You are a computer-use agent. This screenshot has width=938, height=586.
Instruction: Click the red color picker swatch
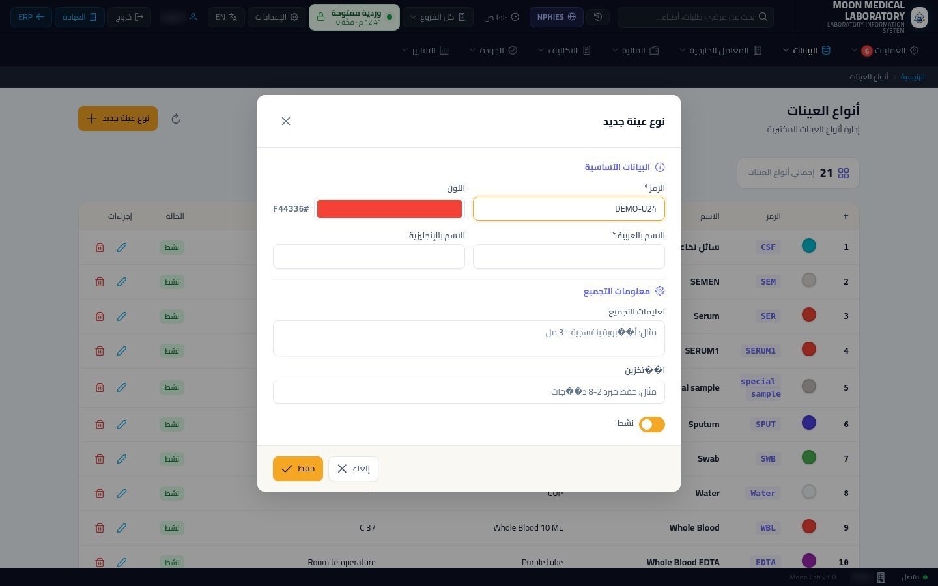pos(390,209)
